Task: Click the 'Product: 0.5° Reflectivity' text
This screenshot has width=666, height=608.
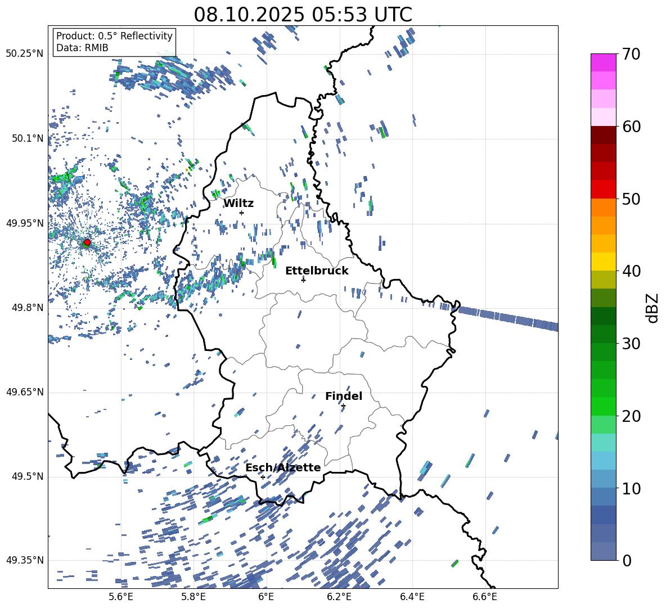Action: pos(114,36)
